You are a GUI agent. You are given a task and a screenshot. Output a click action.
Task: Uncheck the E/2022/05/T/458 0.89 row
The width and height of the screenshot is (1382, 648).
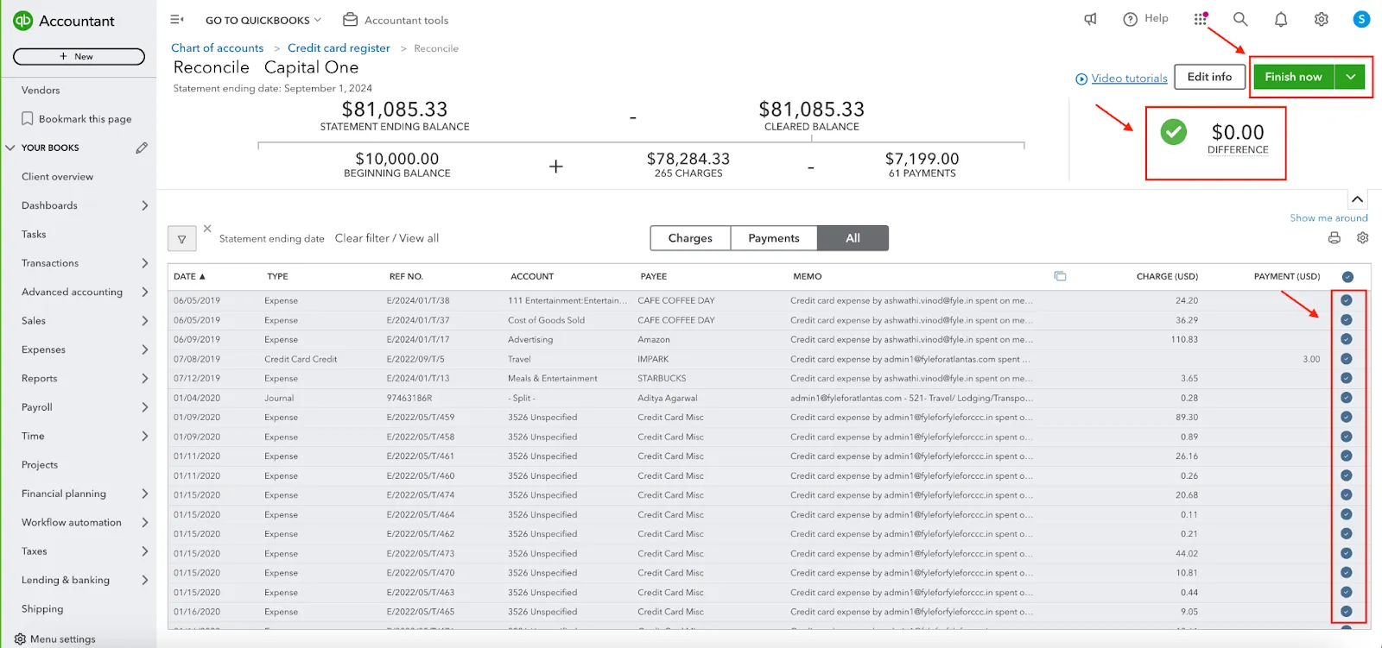1346,437
